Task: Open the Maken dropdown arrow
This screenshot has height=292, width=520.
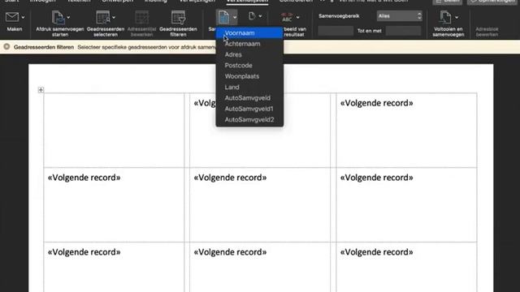Action: [x=23, y=17]
